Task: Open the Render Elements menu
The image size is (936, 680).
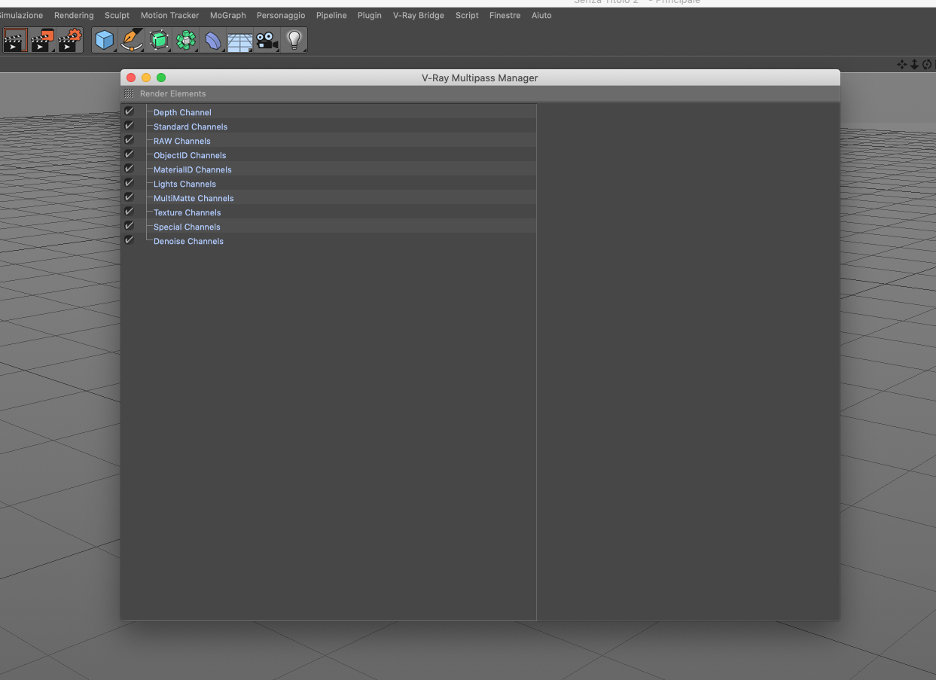Action: pos(172,93)
